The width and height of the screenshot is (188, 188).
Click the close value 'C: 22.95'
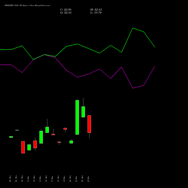pos(66,10)
